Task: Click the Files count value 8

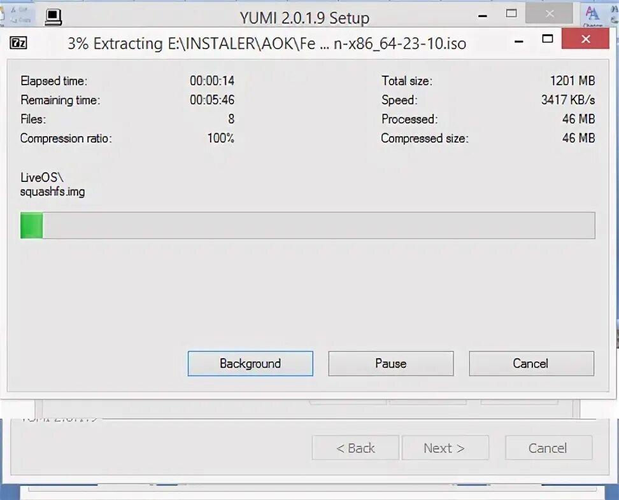Action: click(231, 119)
